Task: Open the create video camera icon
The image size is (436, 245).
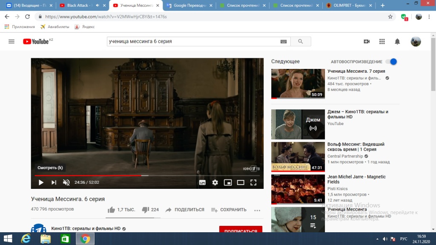Action: tap(367, 41)
